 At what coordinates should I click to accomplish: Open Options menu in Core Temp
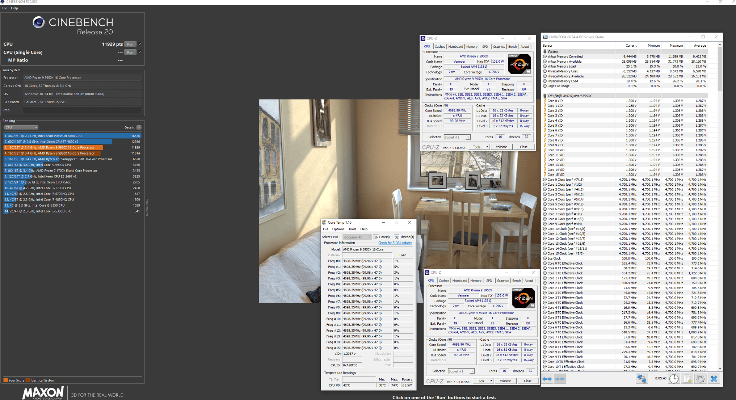coord(338,229)
